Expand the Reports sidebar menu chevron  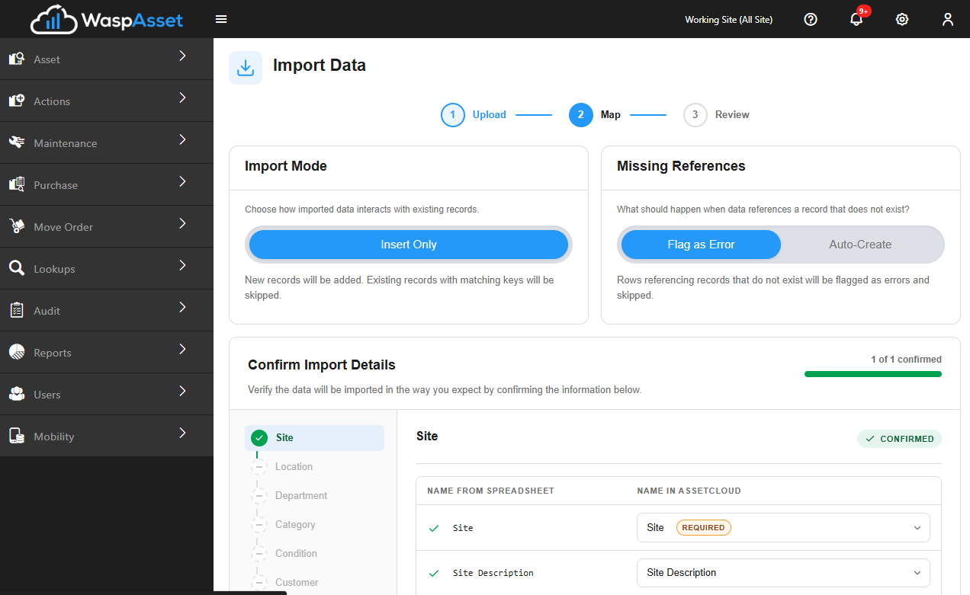(182, 349)
